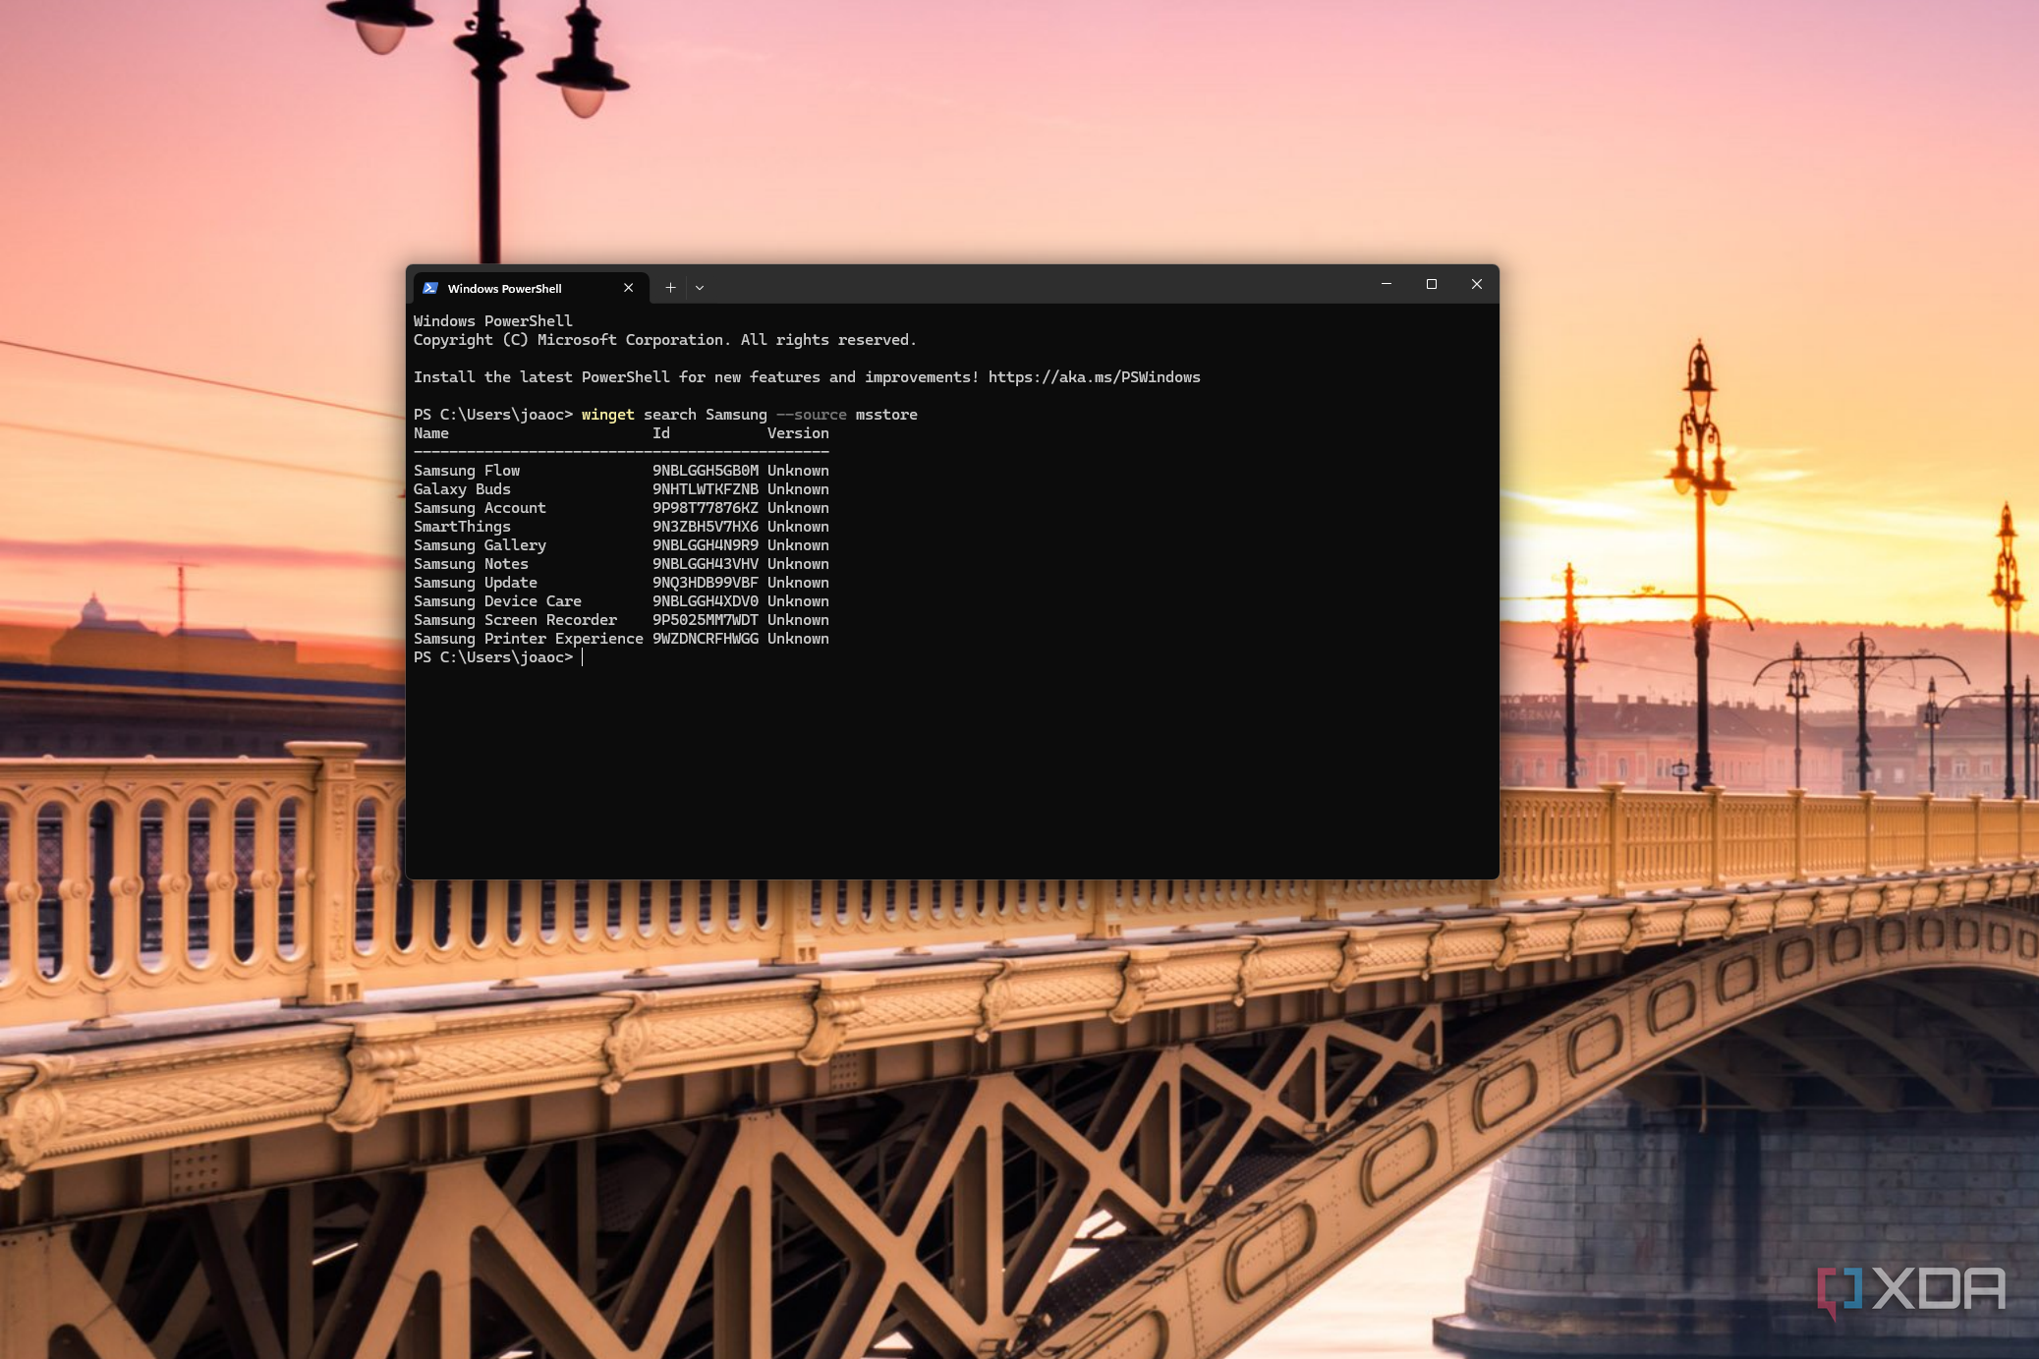Expand the new tab profile dropdown
Screen dimensions: 2039x1359
coord(700,288)
